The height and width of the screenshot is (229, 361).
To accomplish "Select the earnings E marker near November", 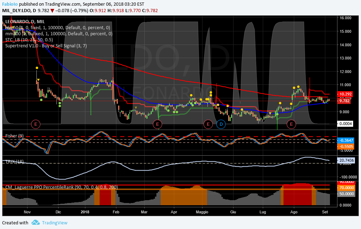I will 36,124.
